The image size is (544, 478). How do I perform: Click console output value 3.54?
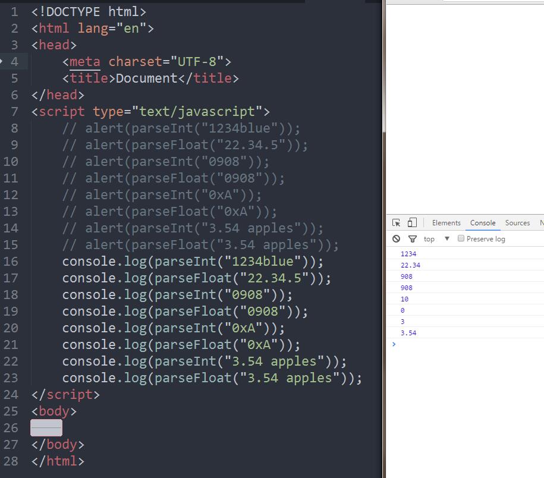tap(408, 333)
